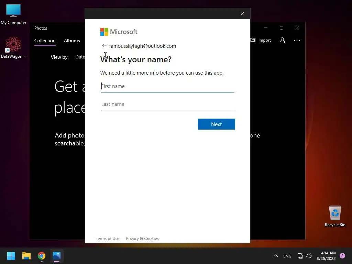Click the Photos window title text

(41, 28)
